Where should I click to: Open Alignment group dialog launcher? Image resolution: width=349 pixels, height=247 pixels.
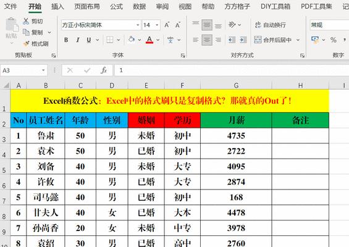(x=302, y=56)
